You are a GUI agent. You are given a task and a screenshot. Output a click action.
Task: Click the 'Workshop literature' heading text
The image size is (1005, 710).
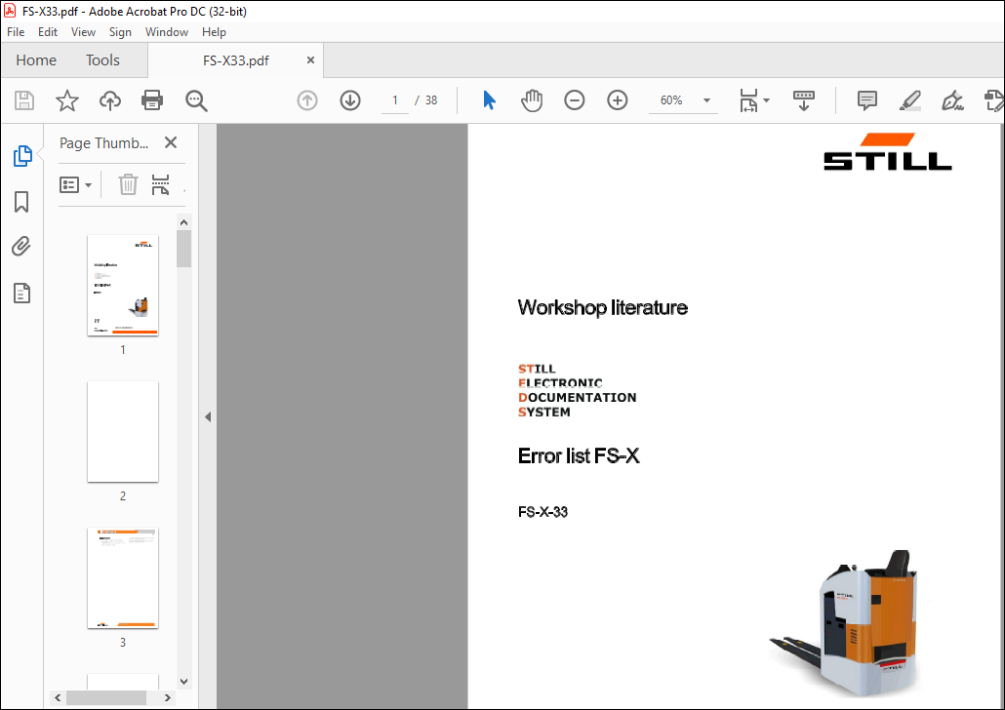602,307
